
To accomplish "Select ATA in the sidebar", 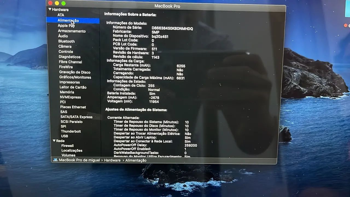I will [61, 15].
